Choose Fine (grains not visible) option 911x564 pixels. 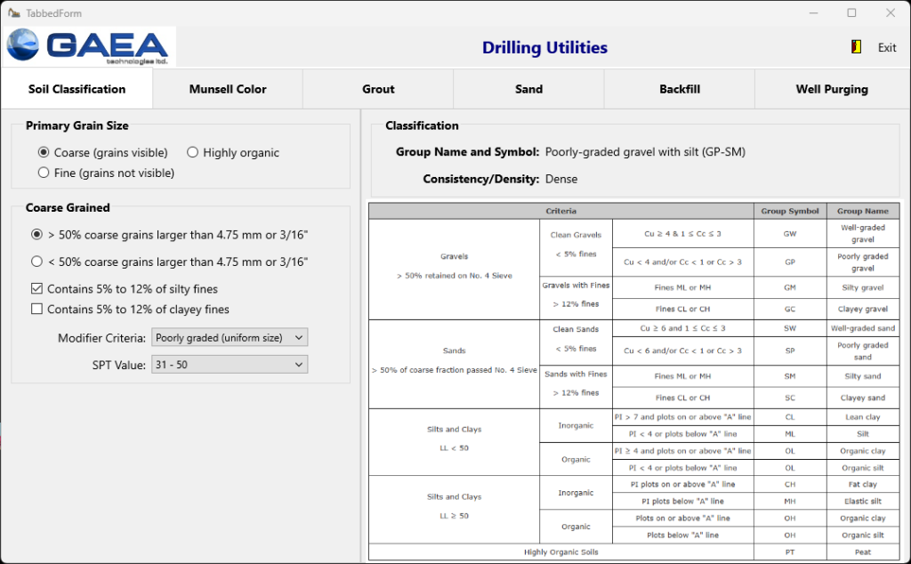pos(44,173)
